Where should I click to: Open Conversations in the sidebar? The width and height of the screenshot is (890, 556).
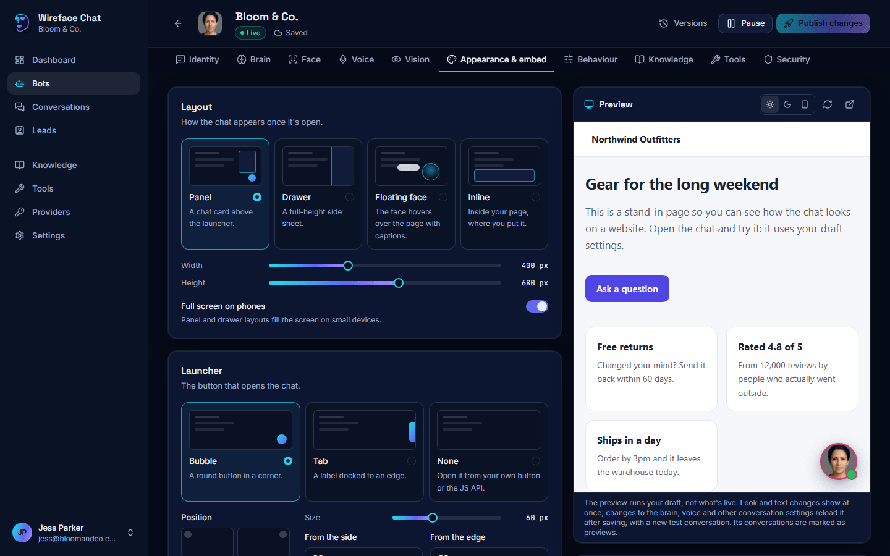(74, 107)
